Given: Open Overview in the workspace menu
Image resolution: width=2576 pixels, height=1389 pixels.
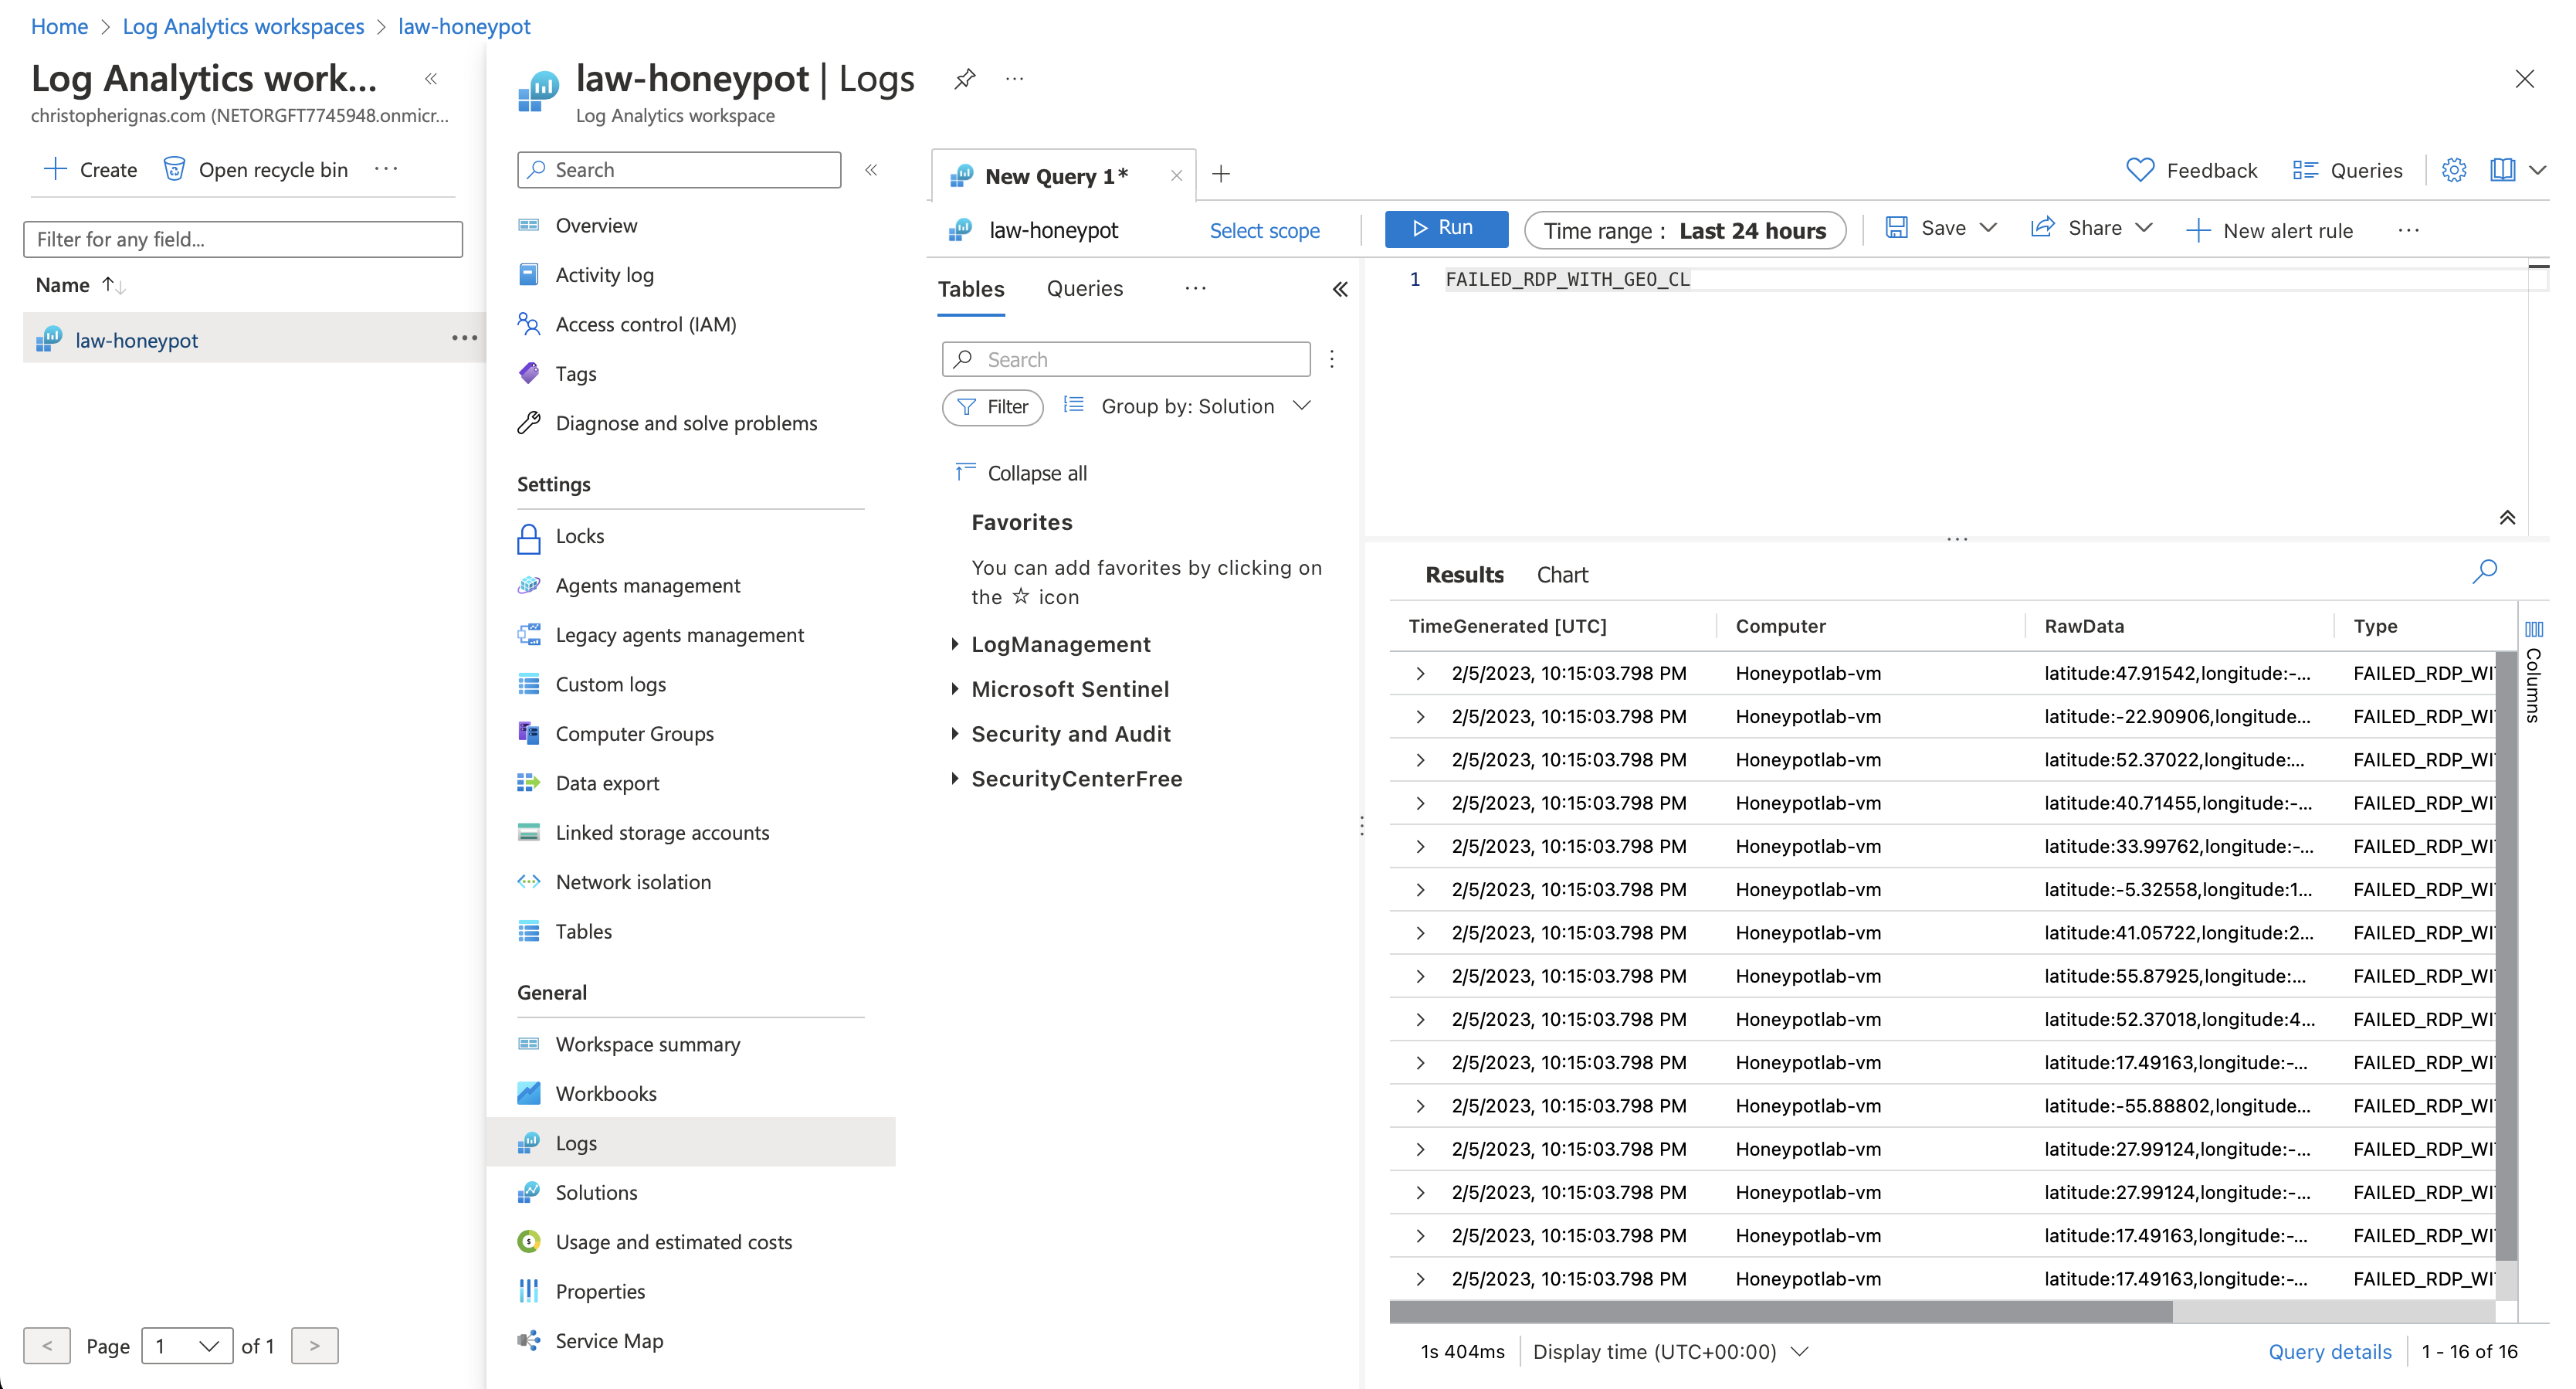Looking at the screenshot, I should [596, 225].
